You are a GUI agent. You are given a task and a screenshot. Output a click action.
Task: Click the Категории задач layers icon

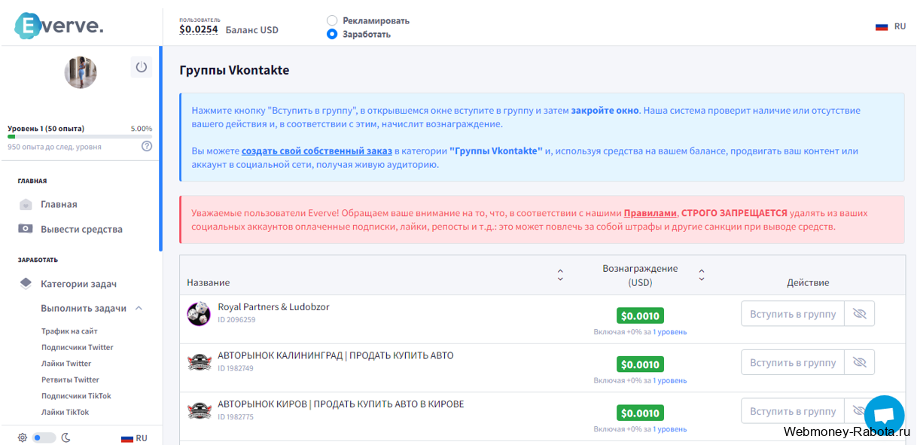tap(26, 284)
